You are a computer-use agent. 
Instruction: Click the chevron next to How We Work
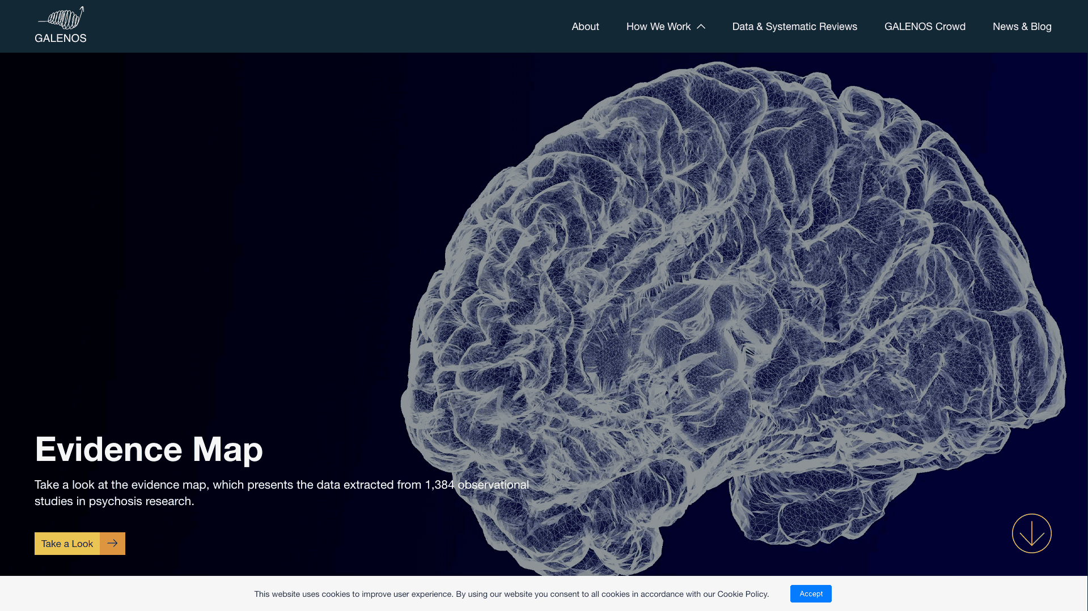point(701,26)
